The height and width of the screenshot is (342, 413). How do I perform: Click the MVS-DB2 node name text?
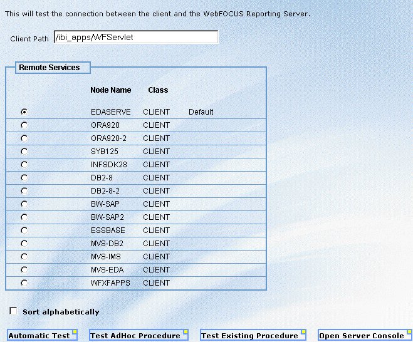click(x=107, y=244)
